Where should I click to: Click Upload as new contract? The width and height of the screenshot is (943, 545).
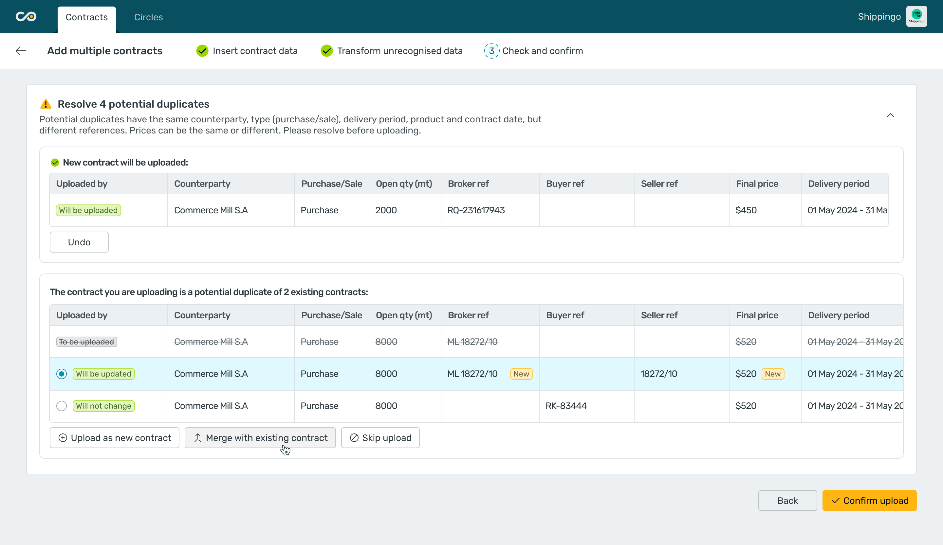(x=115, y=438)
